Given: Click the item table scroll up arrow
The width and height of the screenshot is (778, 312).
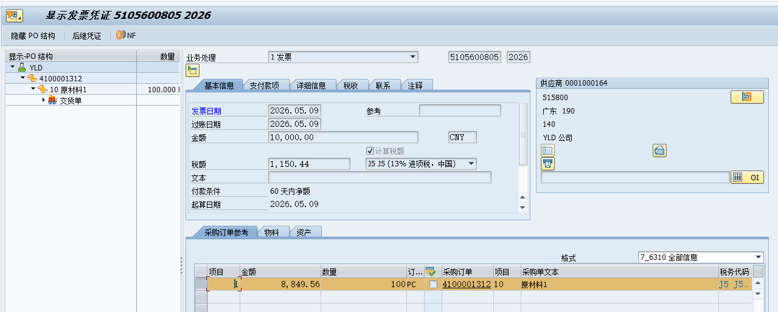Looking at the screenshot, I should coord(758,283).
